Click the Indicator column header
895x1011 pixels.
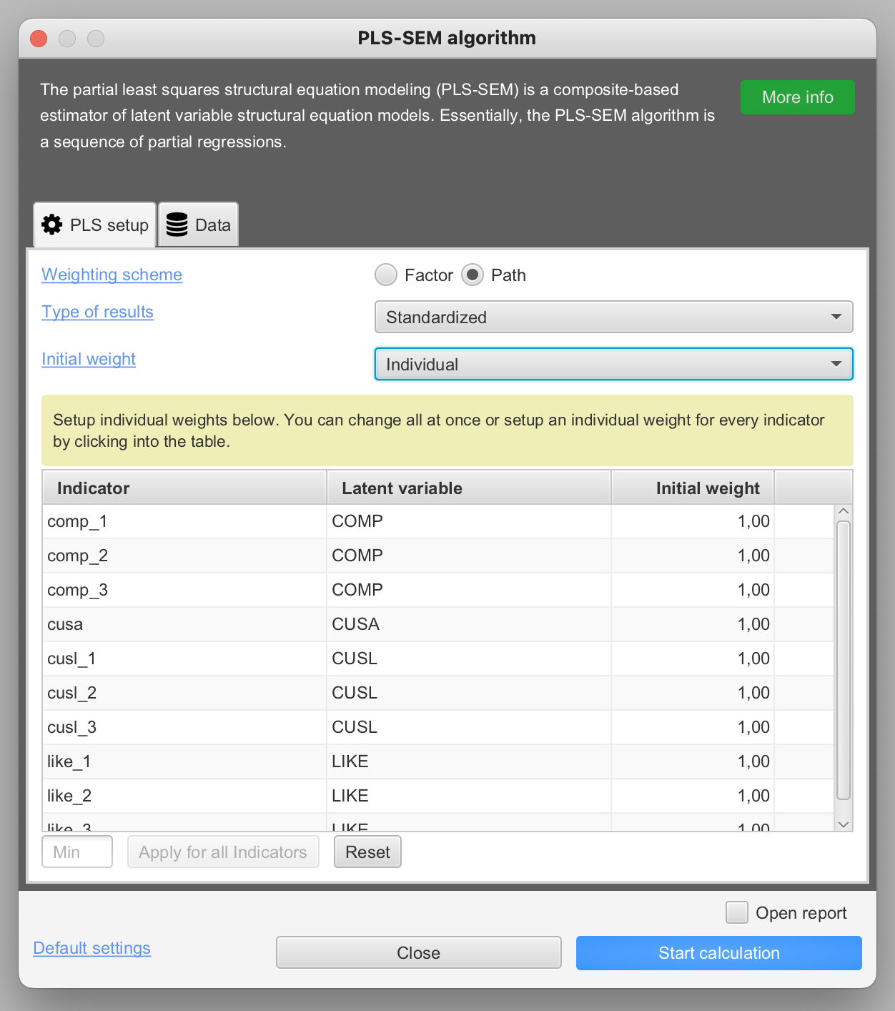coord(184,488)
